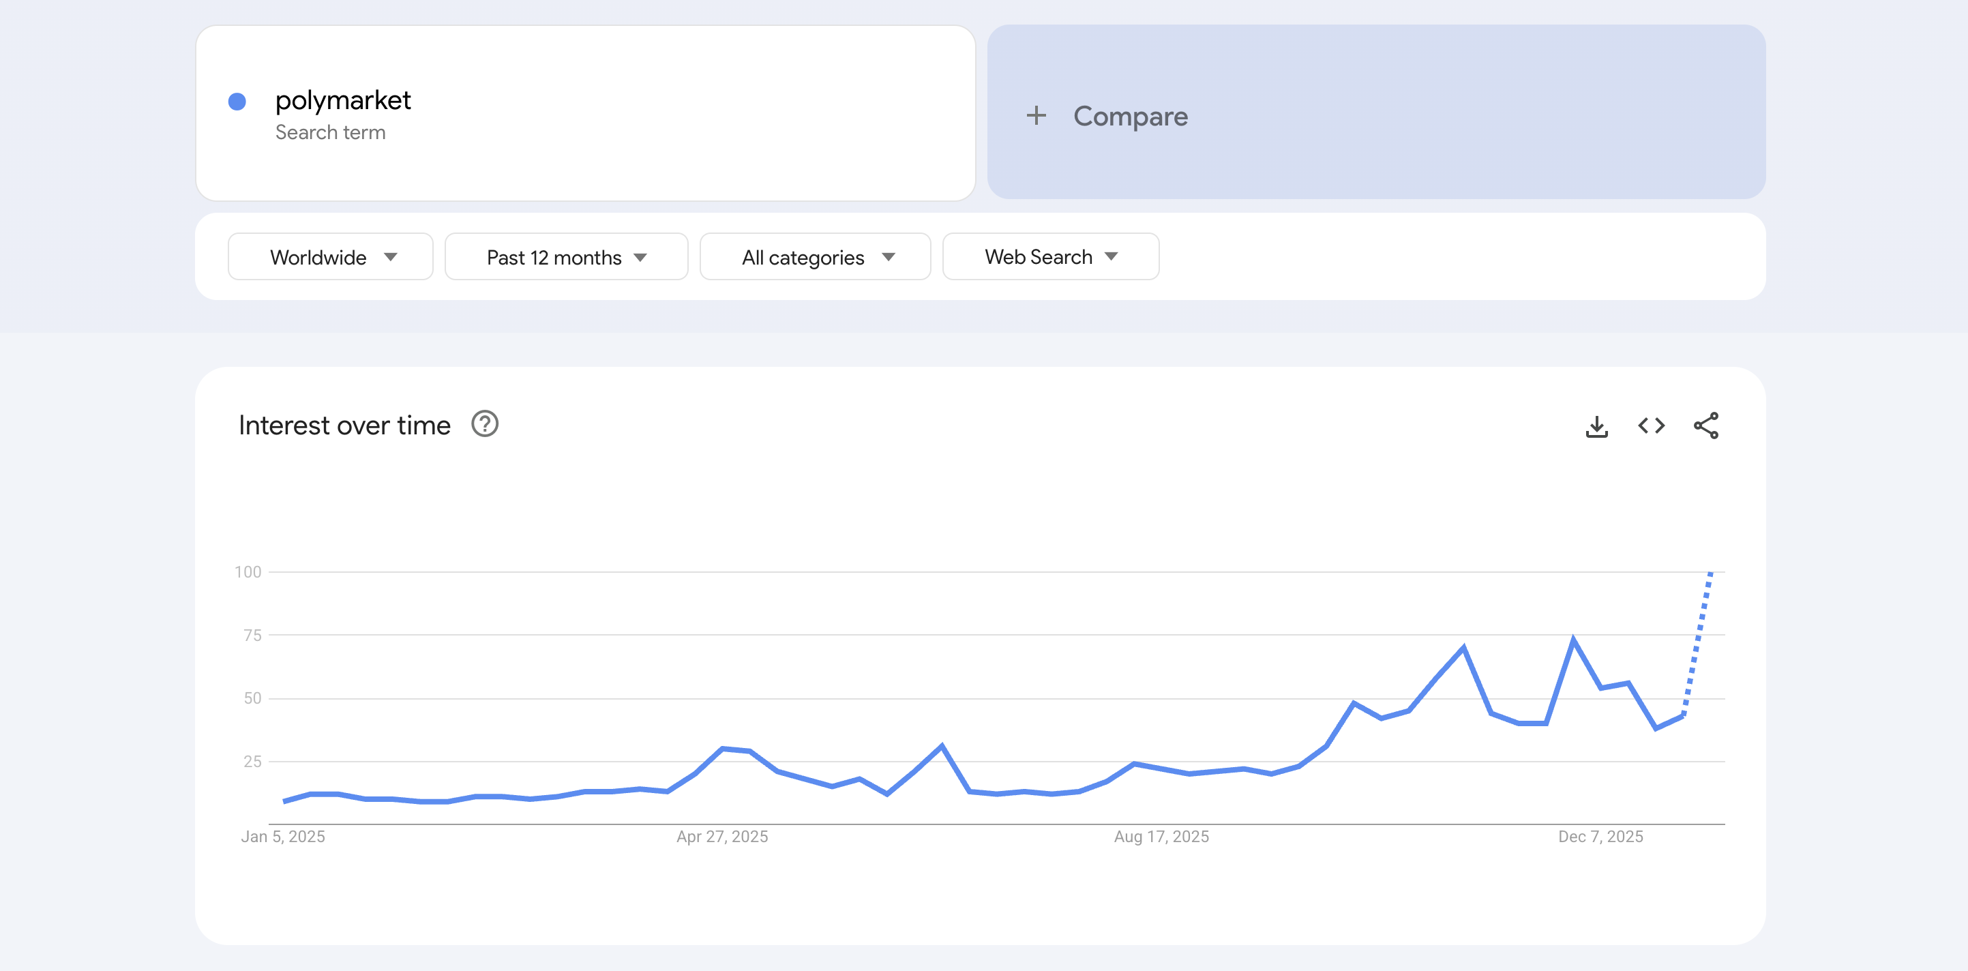Click the Aug 17, 2025 axis label
This screenshot has height=971, width=1968.
pos(1162,836)
